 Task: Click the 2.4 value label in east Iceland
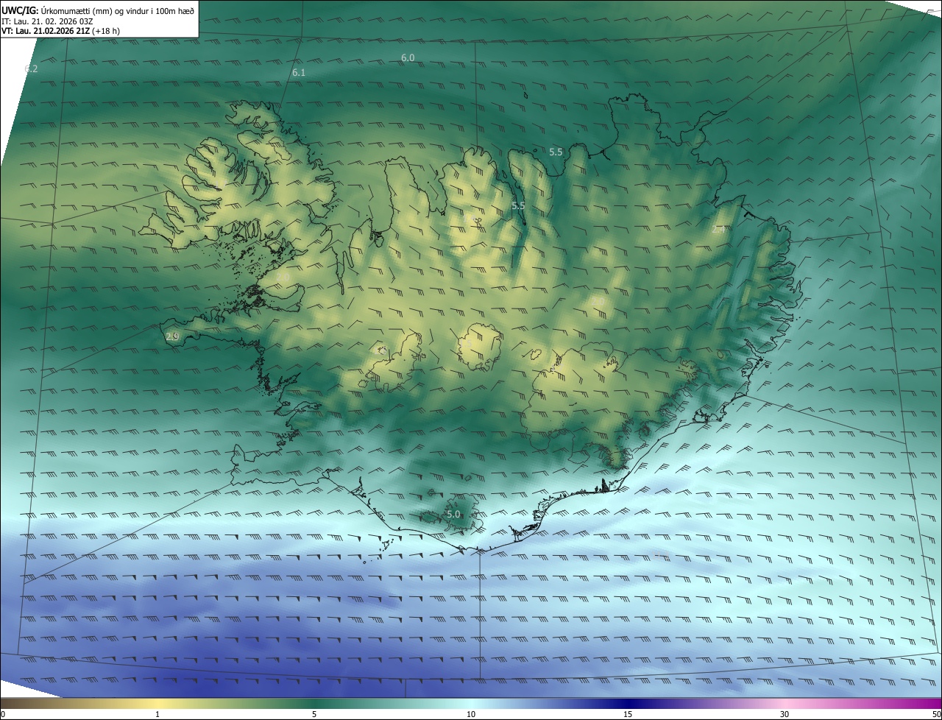[x=719, y=230]
